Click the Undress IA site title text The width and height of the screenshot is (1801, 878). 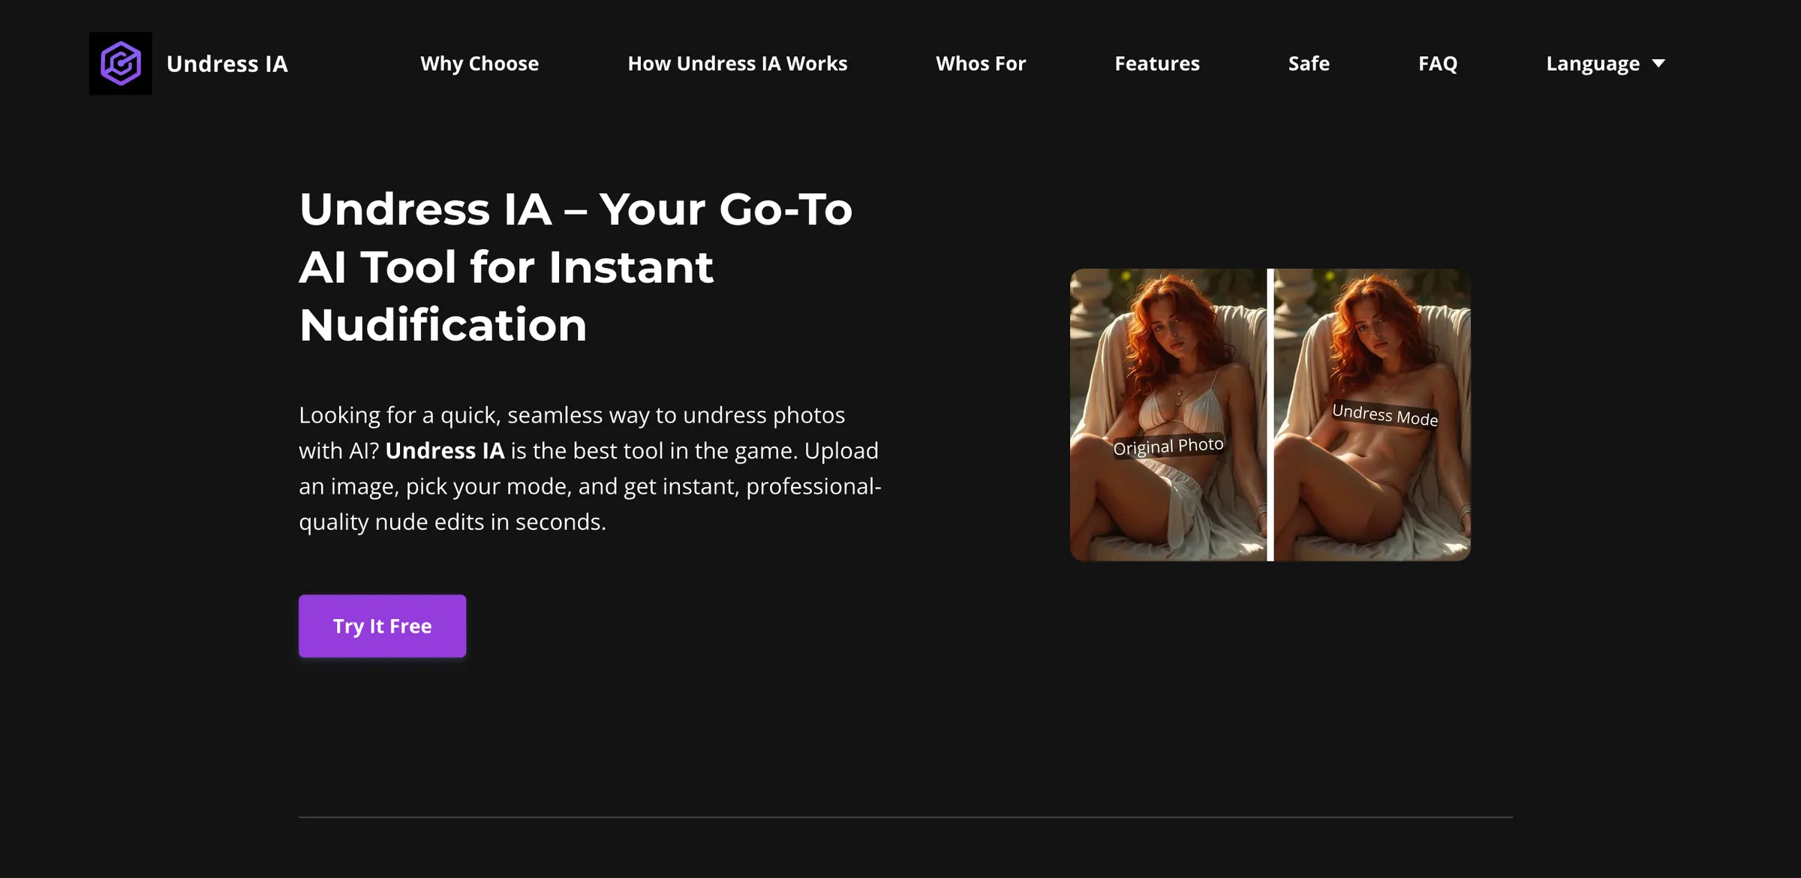[x=227, y=64]
